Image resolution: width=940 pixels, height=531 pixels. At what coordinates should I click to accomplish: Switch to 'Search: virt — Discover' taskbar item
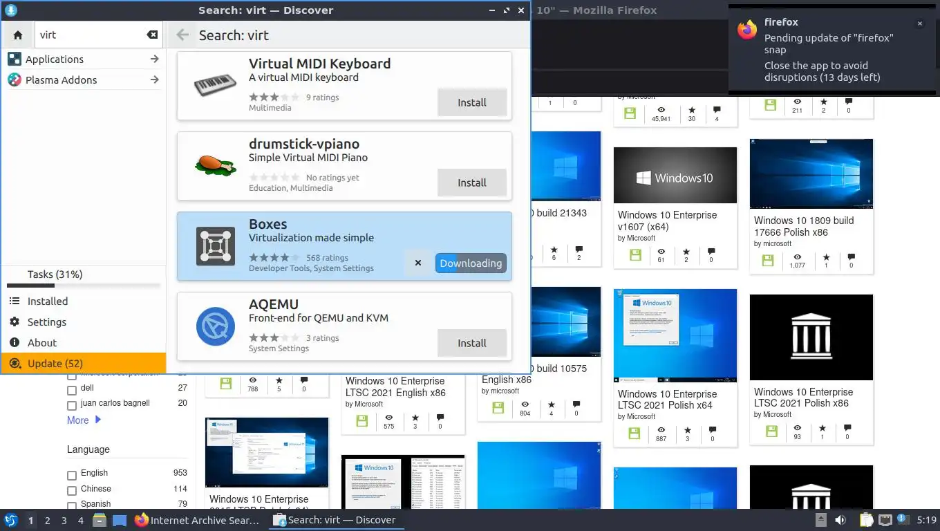(336, 520)
